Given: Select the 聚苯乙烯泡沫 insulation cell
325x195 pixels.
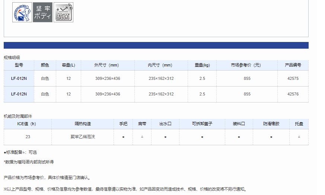Looking at the screenshot, I should [x=83, y=137].
